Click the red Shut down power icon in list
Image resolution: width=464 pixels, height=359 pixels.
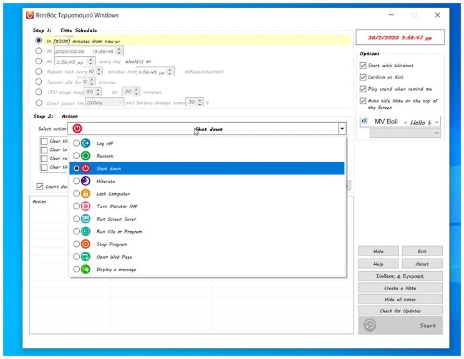(85, 168)
